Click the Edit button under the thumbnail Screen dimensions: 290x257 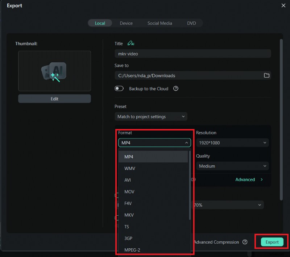[54, 99]
